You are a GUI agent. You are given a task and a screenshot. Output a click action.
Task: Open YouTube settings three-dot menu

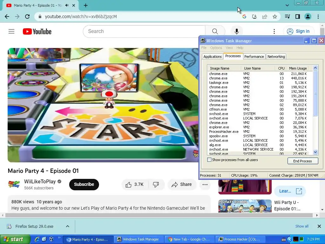coord(274,31)
